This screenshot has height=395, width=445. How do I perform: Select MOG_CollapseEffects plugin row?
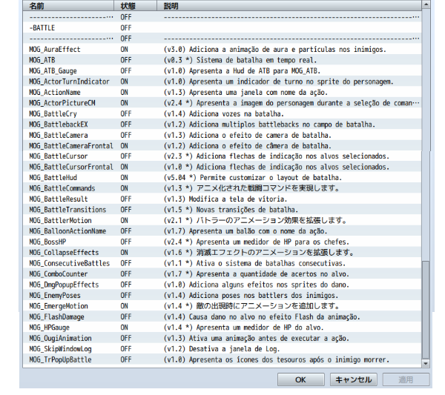pyautogui.click(x=222, y=253)
